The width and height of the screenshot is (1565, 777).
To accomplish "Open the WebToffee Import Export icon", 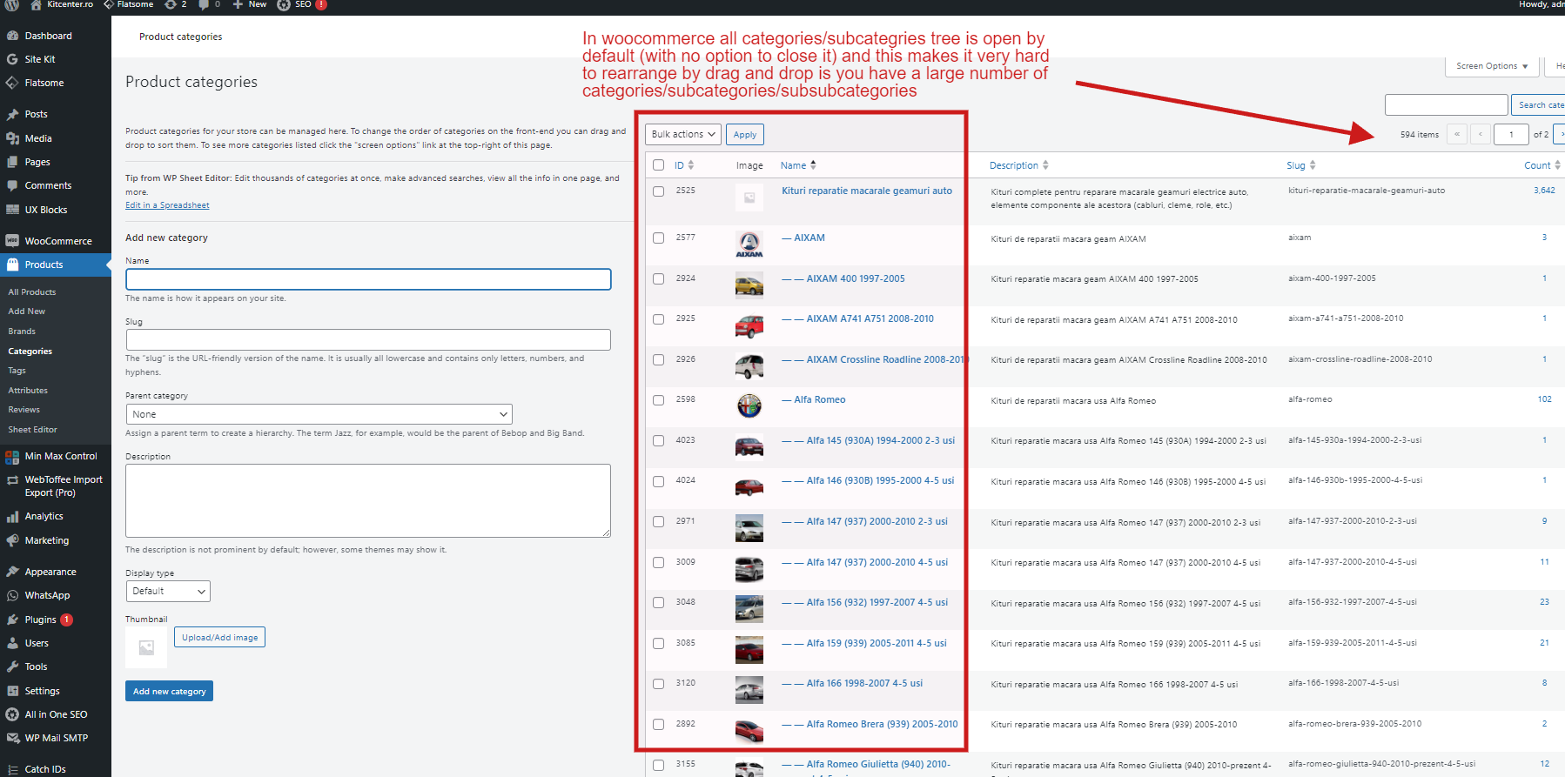I will tap(12, 480).
